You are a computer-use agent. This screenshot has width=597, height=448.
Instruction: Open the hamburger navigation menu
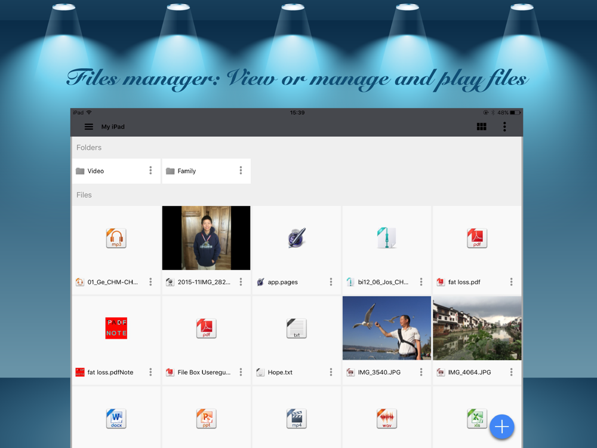point(89,127)
